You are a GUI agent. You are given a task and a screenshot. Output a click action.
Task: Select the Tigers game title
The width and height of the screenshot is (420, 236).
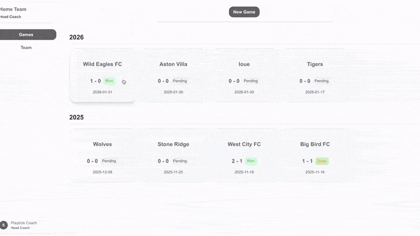pyautogui.click(x=315, y=65)
